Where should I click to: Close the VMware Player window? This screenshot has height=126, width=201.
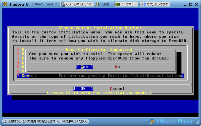(196, 4)
